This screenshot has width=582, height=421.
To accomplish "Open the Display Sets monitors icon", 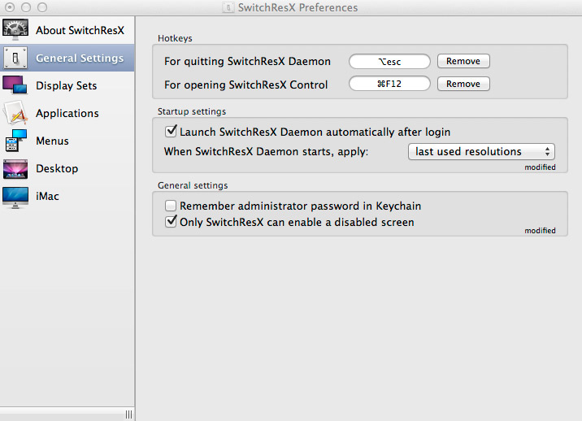I will 15,85.
